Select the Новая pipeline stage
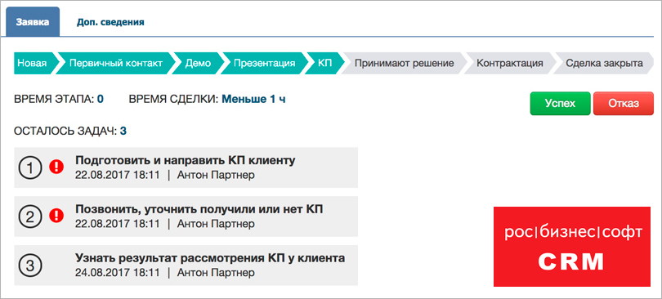The height and width of the screenshot is (299, 662). pyautogui.click(x=34, y=63)
